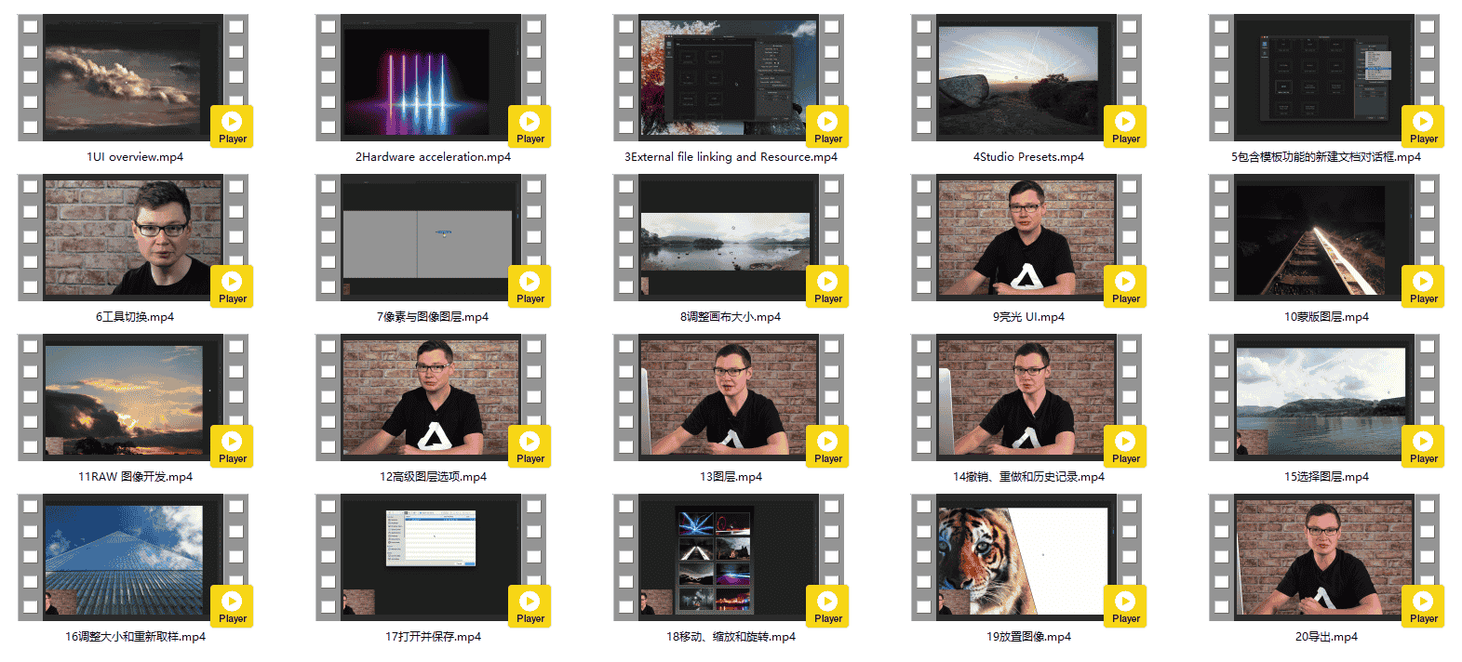Select the 1UI overview.mp4 clouds thumbnail
The height and width of the screenshot is (662, 1462).
click(x=133, y=78)
